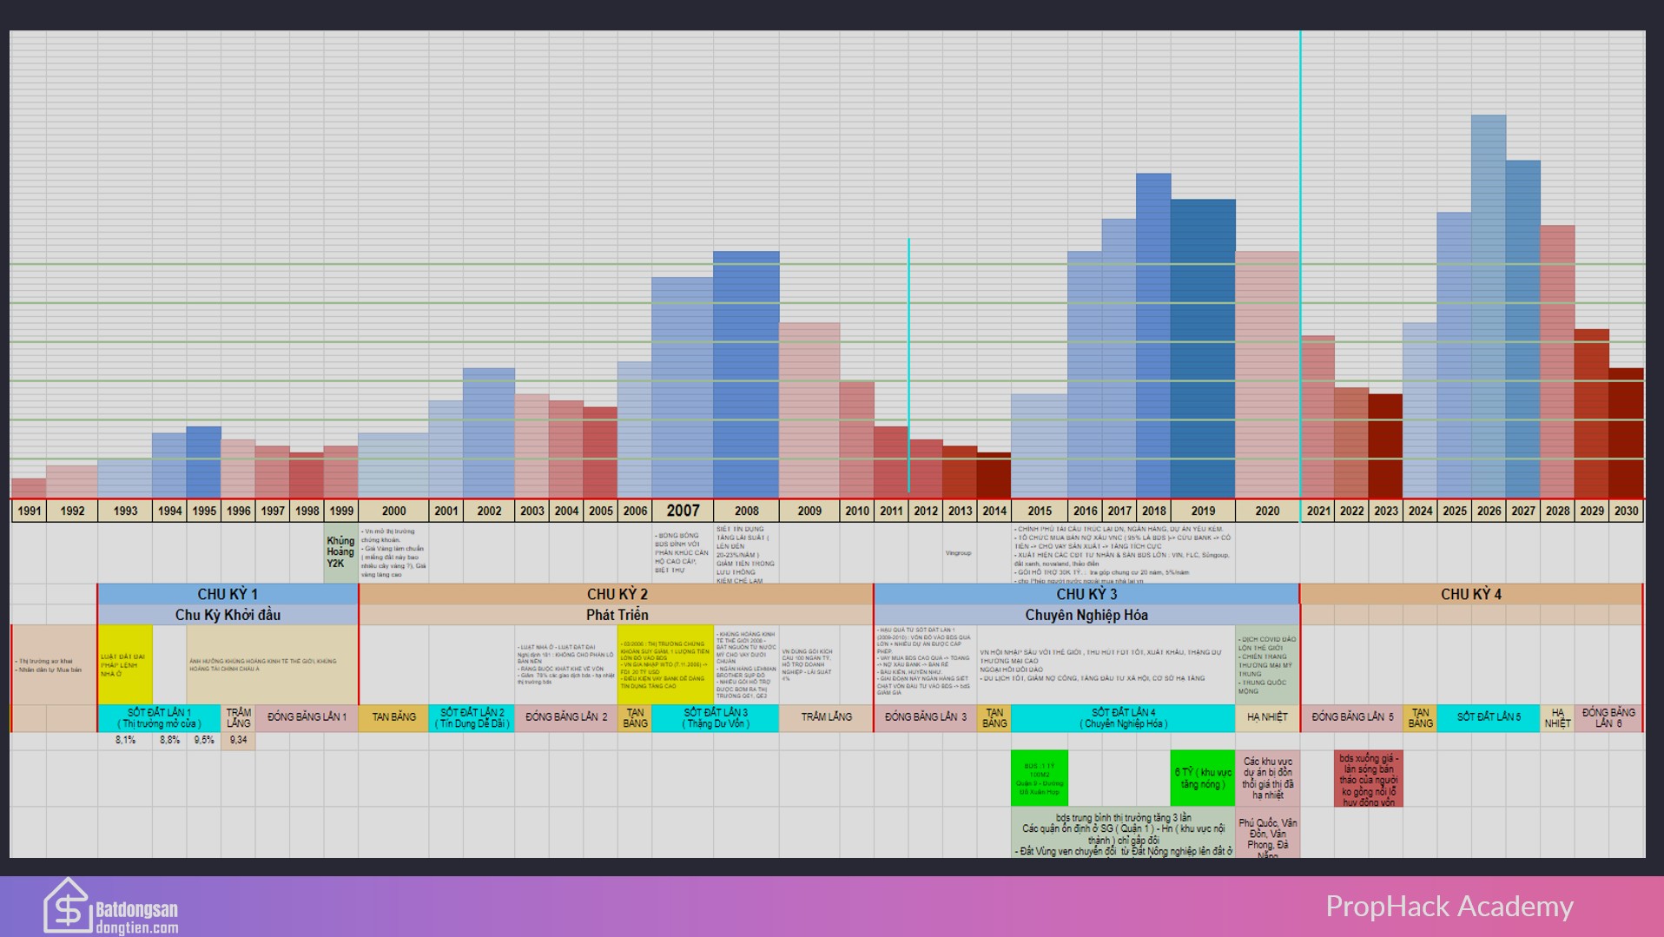Click the ĐÓNG BĂNG LẦN 5 cell
This screenshot has height=937, width=1664.
(x=1352, y=718)
